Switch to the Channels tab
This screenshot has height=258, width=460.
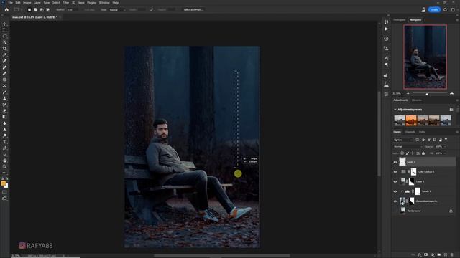[410, 132]
